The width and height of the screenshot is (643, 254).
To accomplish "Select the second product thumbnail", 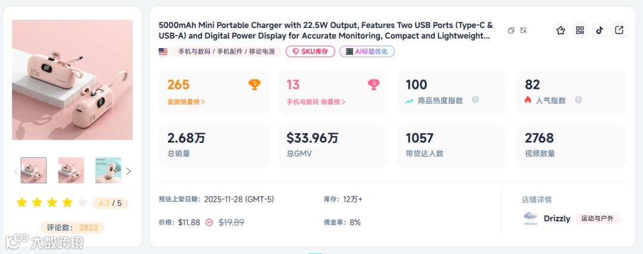I will pos(71,170).
